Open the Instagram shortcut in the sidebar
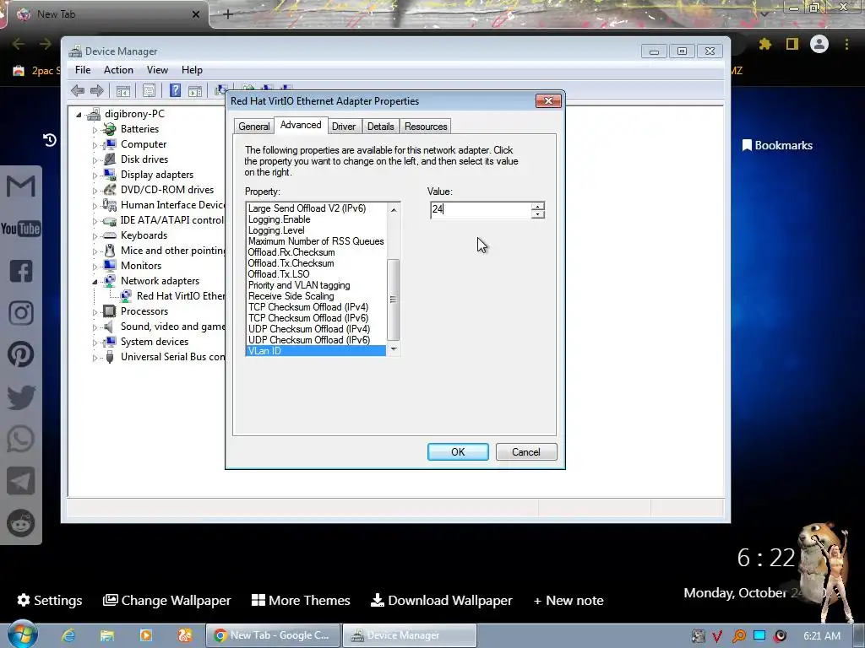This screenshot has height=648, width=865. [x=21, y=313]
